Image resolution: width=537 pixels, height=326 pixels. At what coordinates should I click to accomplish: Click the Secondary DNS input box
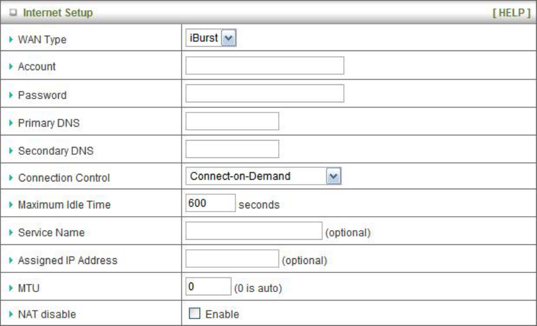pyautogui.click(x=232, y=149)
